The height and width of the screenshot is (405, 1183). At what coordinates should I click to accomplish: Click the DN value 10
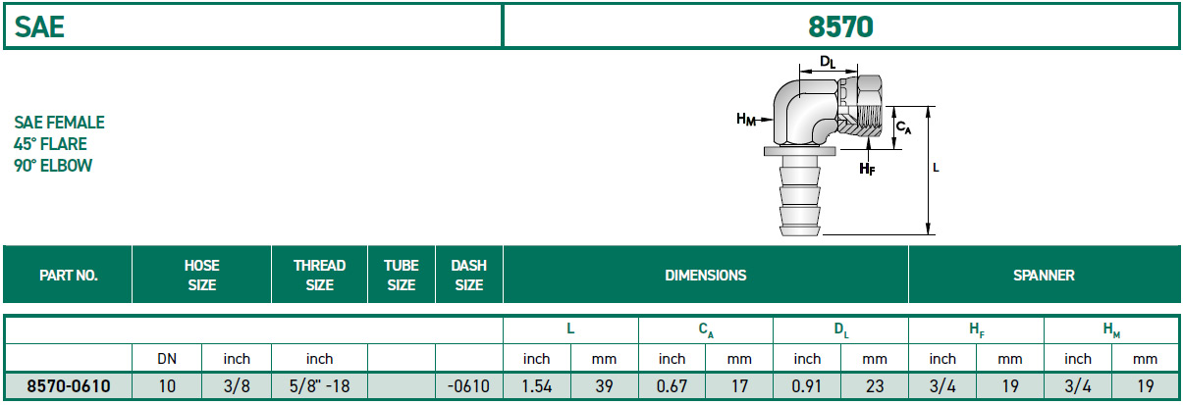point(167,386)
